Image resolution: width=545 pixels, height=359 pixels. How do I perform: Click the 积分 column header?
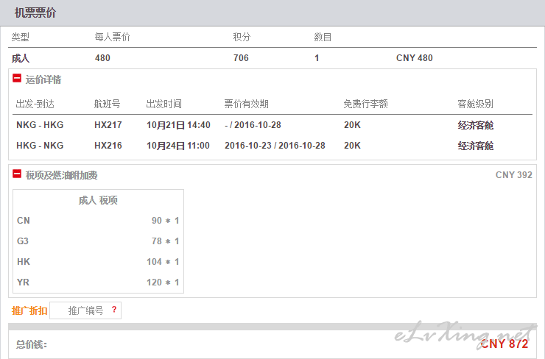click(x=242, y=37)
